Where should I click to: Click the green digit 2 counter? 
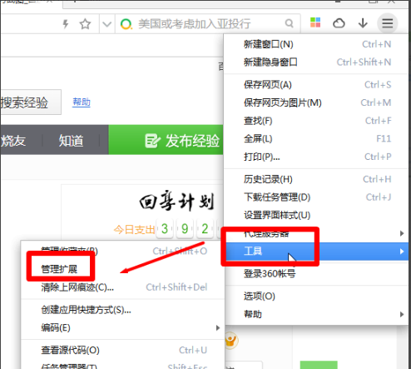point(205,229)
